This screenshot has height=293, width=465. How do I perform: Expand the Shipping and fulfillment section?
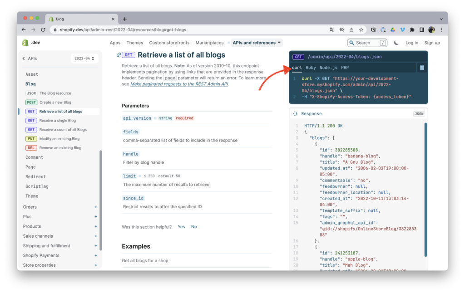click(96, 246)
